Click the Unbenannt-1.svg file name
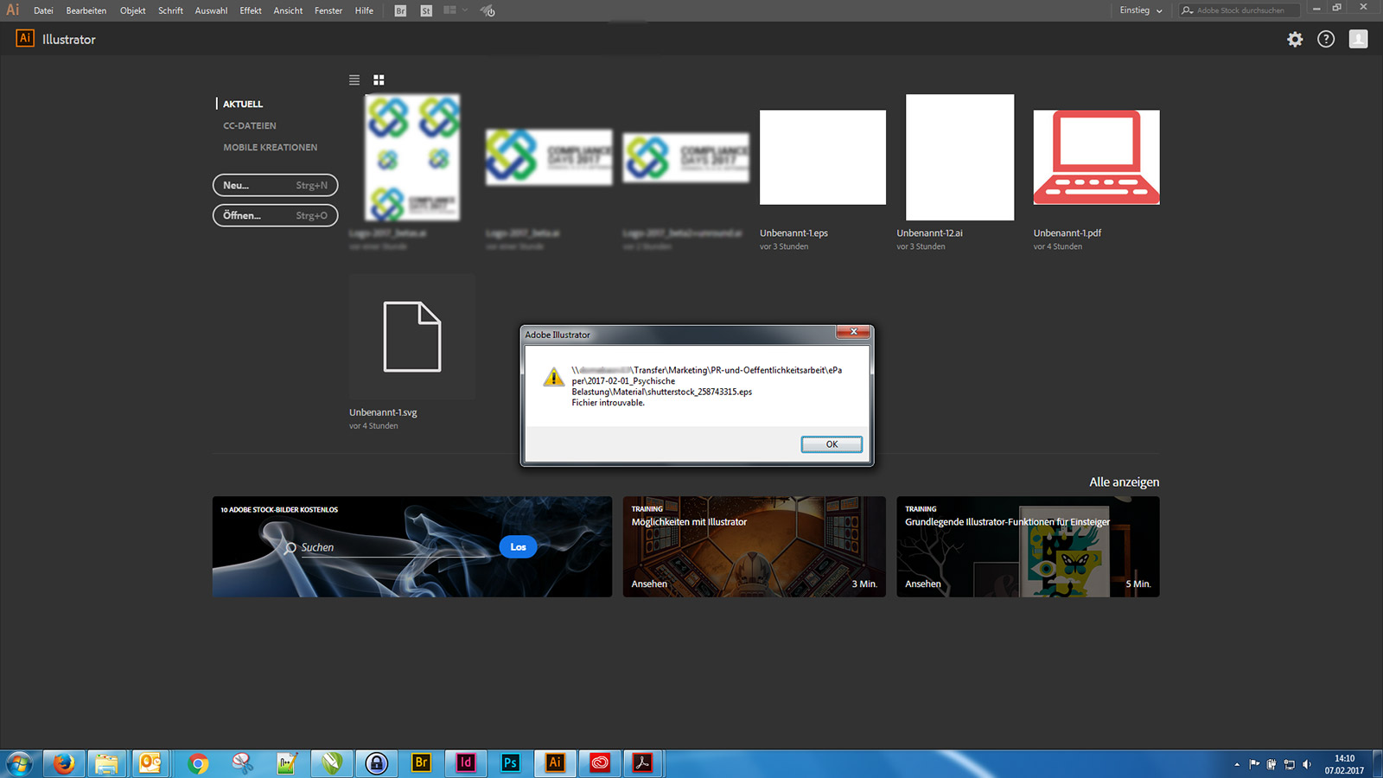The image size is (1383, 778). point(383,412)
